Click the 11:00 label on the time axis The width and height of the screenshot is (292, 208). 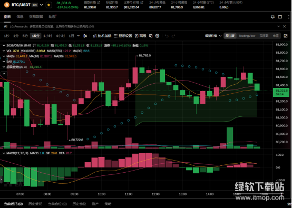(x=129, y=194)
